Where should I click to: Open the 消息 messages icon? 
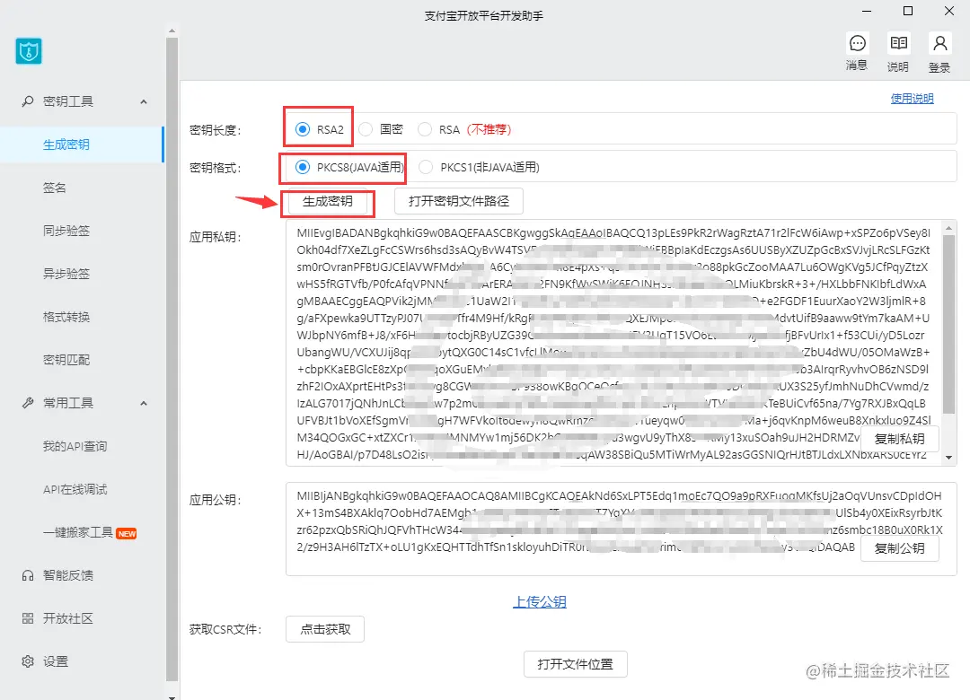(857, 43)
